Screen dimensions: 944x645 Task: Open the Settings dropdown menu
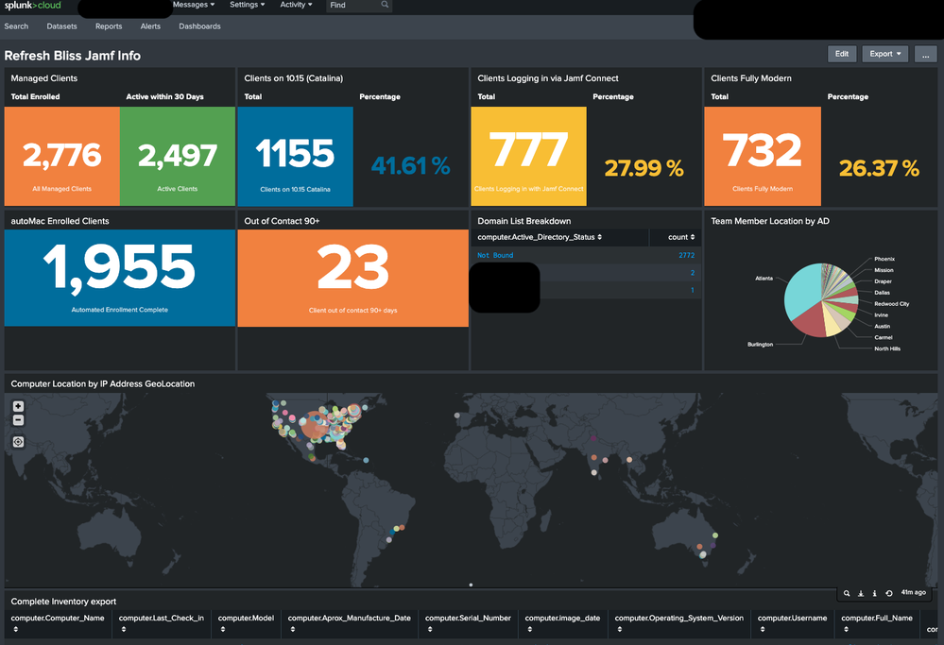(x=247, y=5)
